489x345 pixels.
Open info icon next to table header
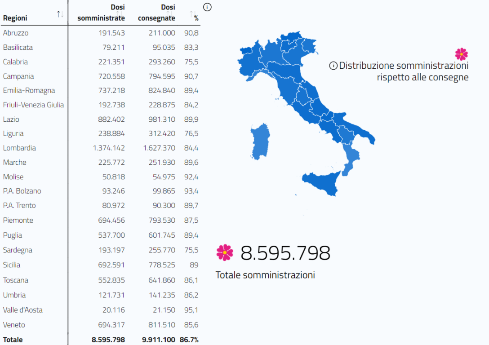point(207,7)
